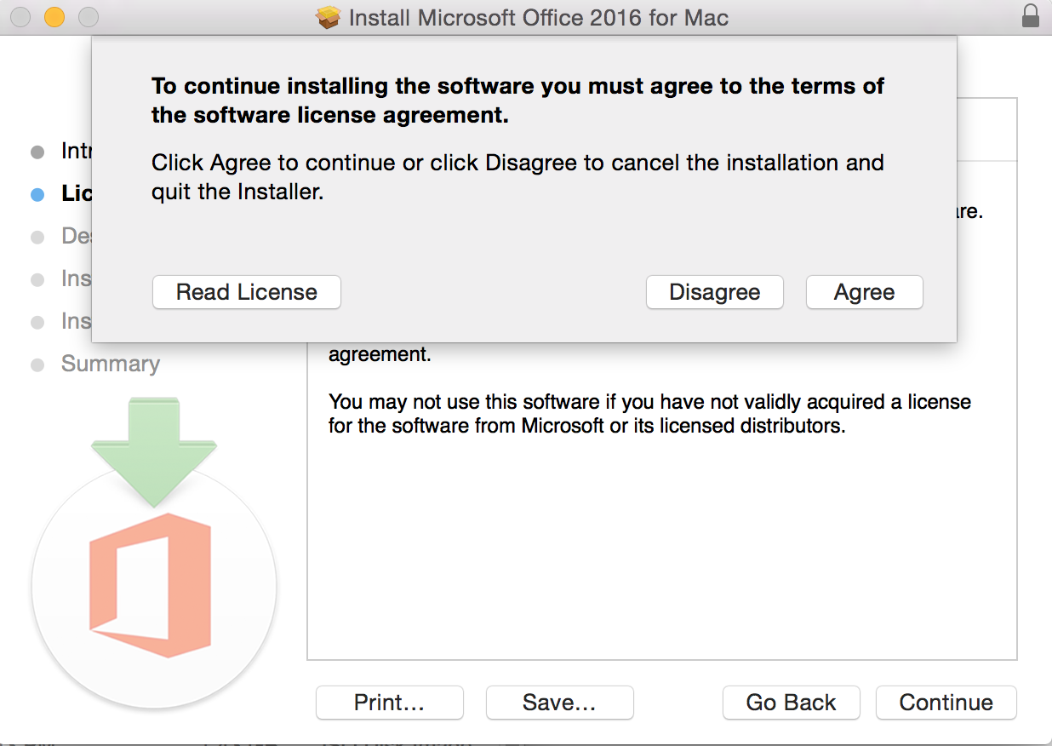Select the bullet beside the 'Des' step
The image size is (1052, 746).
pos(37,237)
